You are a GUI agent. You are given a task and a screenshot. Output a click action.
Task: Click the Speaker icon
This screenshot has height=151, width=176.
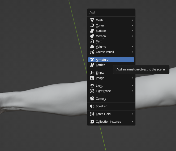[92, 106]
